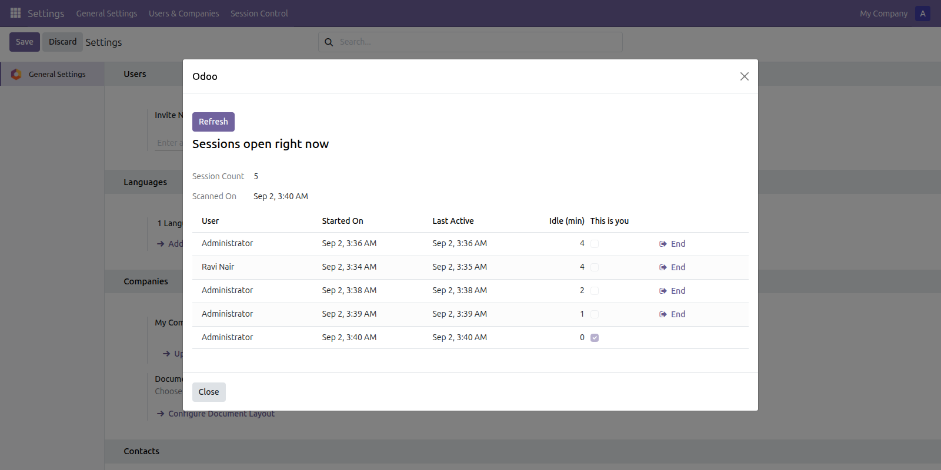The height and width of the screenshot is (470, 941).
Task: Click the Scanned On value 'Sep 2, 3:40 AM'
Action: point(281,196)
